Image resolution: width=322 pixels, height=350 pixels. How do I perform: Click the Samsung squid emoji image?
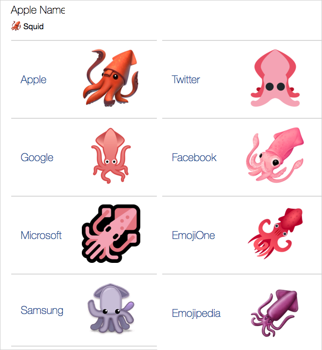(111, 309)
